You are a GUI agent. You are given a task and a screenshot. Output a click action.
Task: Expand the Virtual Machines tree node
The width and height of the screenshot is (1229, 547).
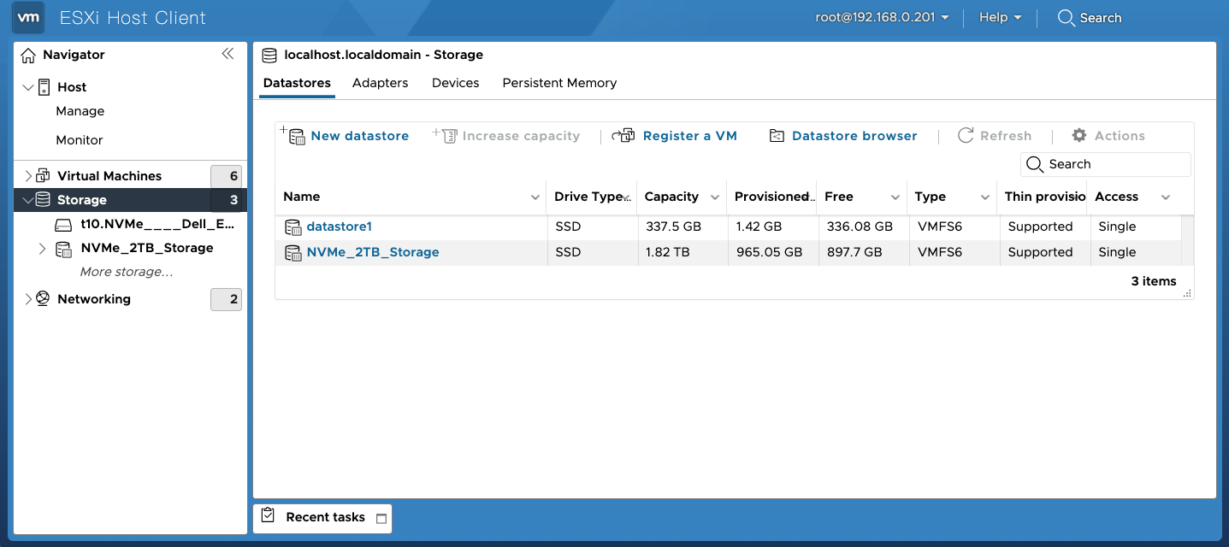pyautogui.click(x=28, y=176)
